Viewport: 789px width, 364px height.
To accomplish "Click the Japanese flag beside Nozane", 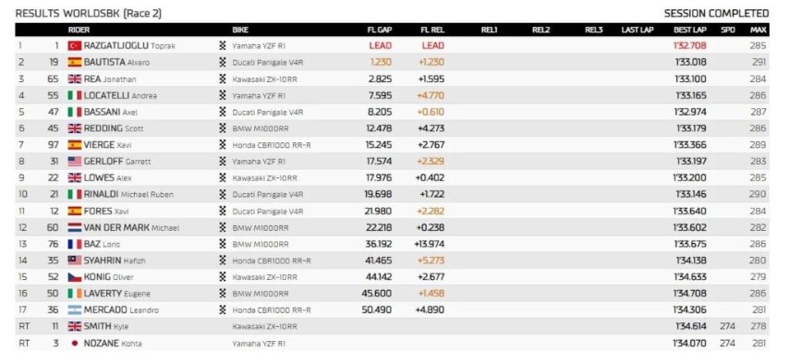I will pos(75,344).
